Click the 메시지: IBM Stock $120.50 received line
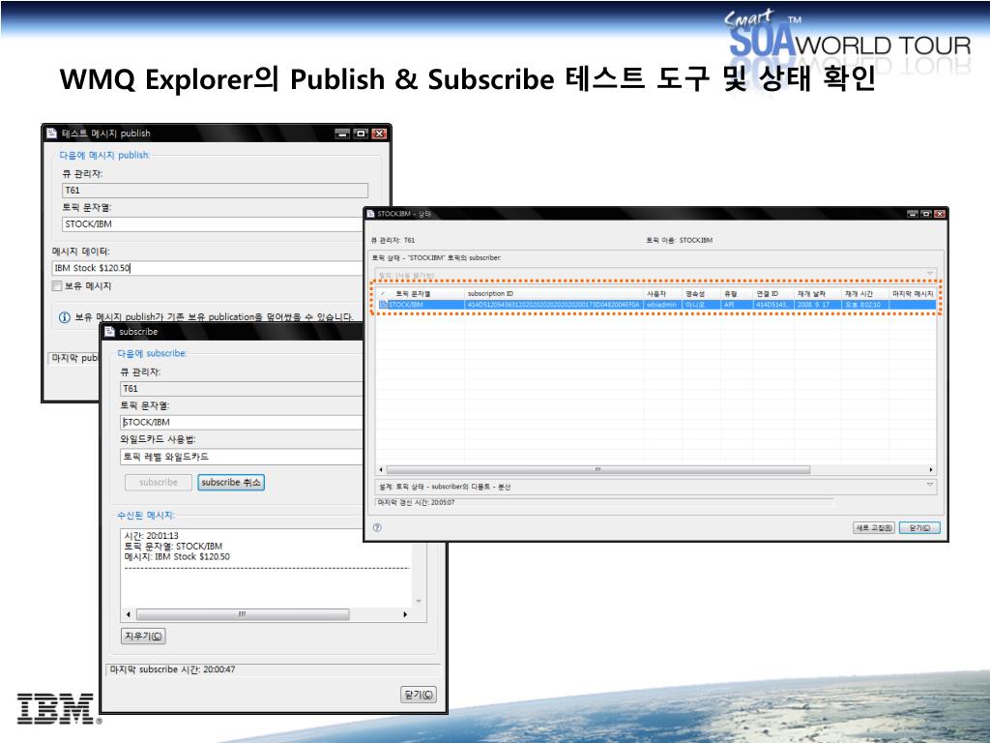The height and width of the screenshot is (743, 990). tap(177, 557)
